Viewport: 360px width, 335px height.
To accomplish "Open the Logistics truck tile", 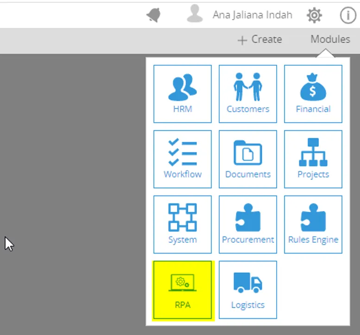I will (x=247, y=290).
